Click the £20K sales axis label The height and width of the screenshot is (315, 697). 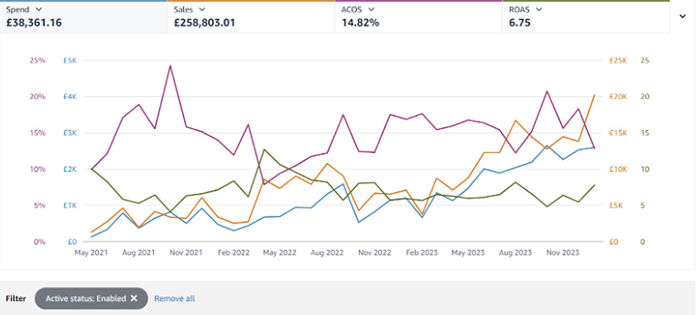(618, 97)
